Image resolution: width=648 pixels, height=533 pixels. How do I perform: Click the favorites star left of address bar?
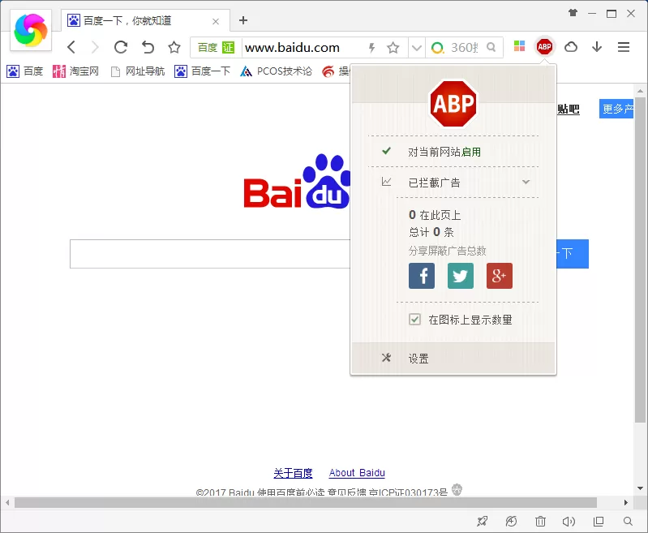pos(174,47)
